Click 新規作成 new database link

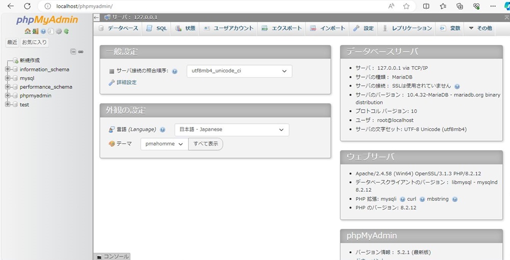point(30,61)
